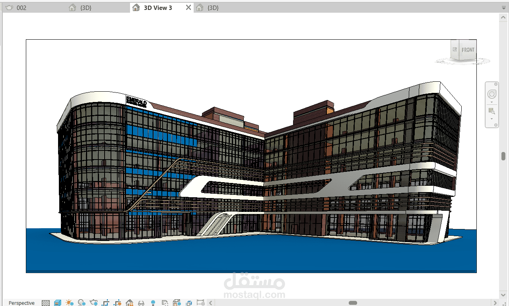This screenshot has width=509, height=306.
Task: Open the Rendering dialog teapot icon
Action: pyautogui.click(x=93, y=303)
